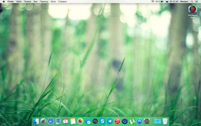Expand the Downloads folder stack in Dock
This screenshot has height=126, width=201.
(157, 121)
